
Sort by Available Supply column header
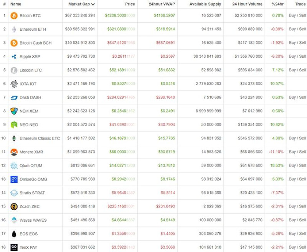pyautogui.click(x=205, y=4)
